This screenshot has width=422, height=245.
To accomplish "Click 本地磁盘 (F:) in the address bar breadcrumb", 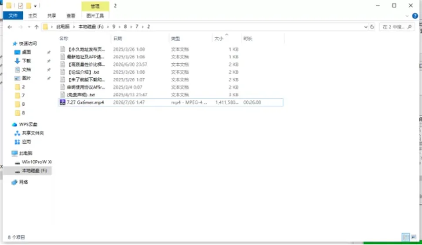I will 91,27.
